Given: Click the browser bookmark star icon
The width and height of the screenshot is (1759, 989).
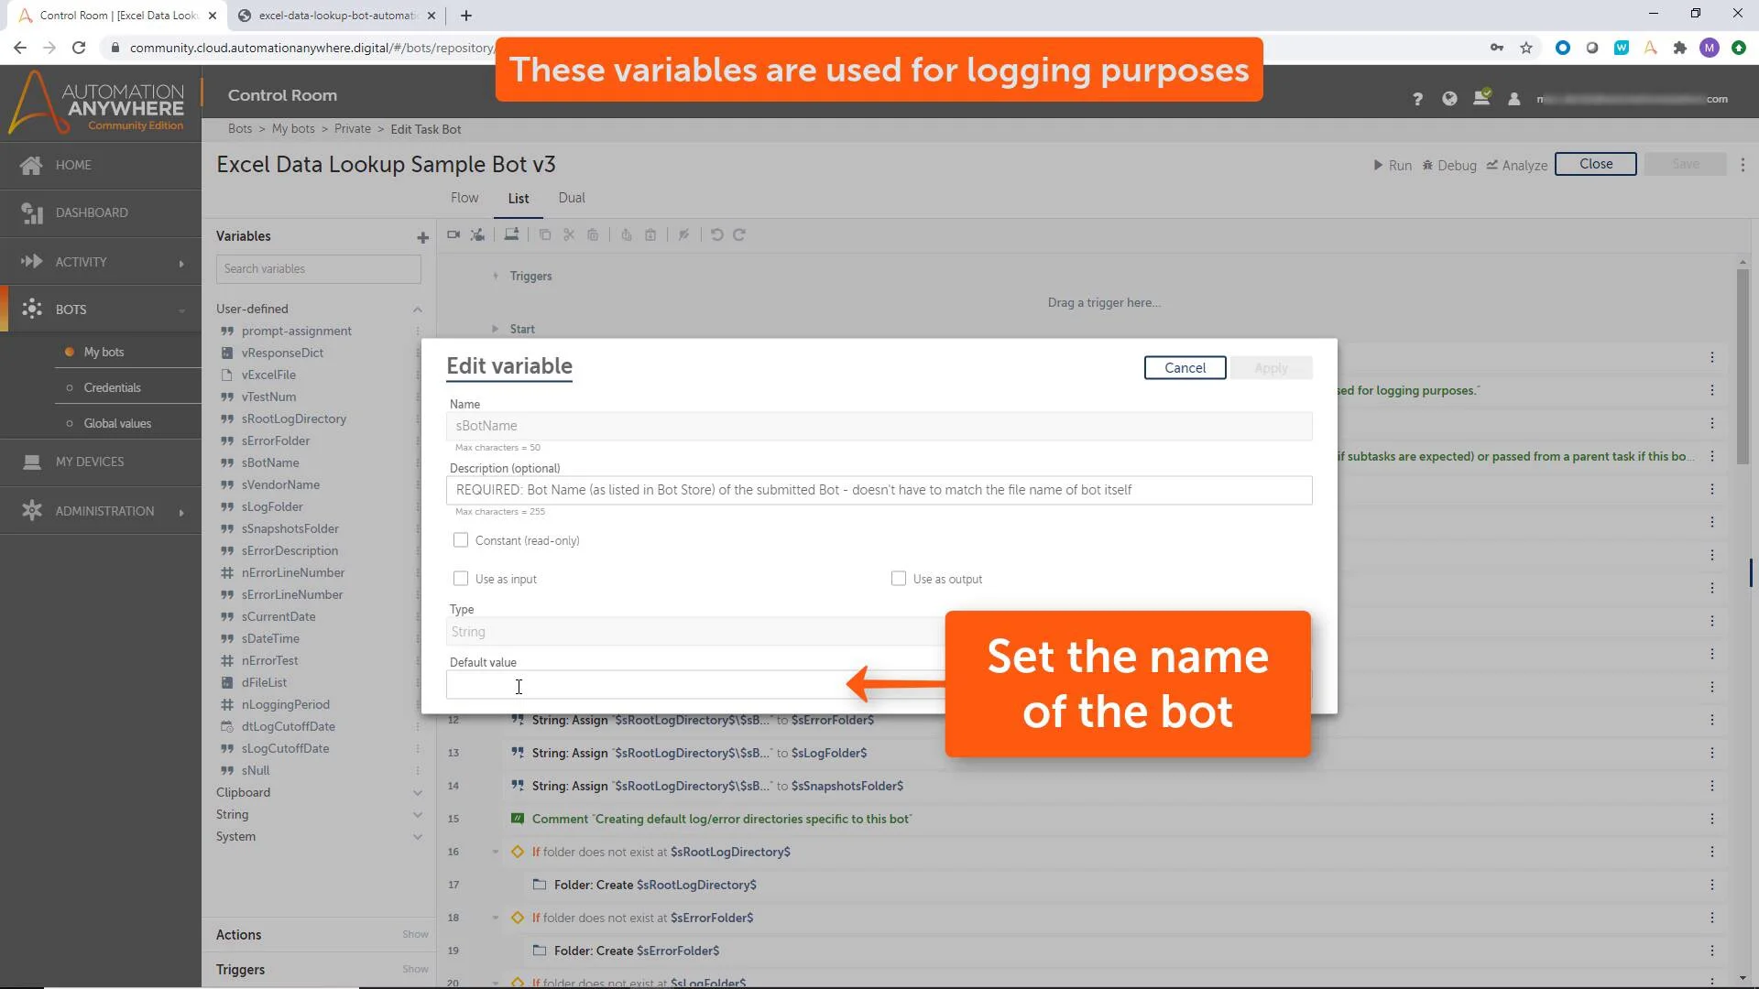Looking at the screenshot, I should [x=1526, y=48].
